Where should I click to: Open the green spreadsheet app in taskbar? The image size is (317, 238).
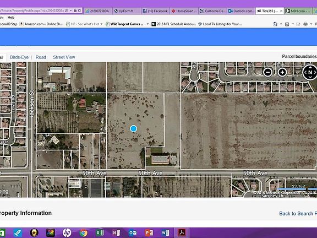click(x=2, y=232)
